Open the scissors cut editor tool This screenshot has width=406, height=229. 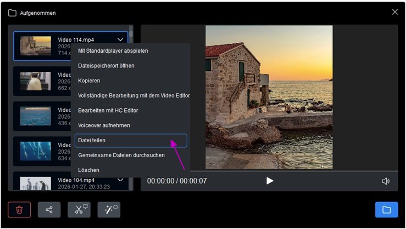point(79,209)
